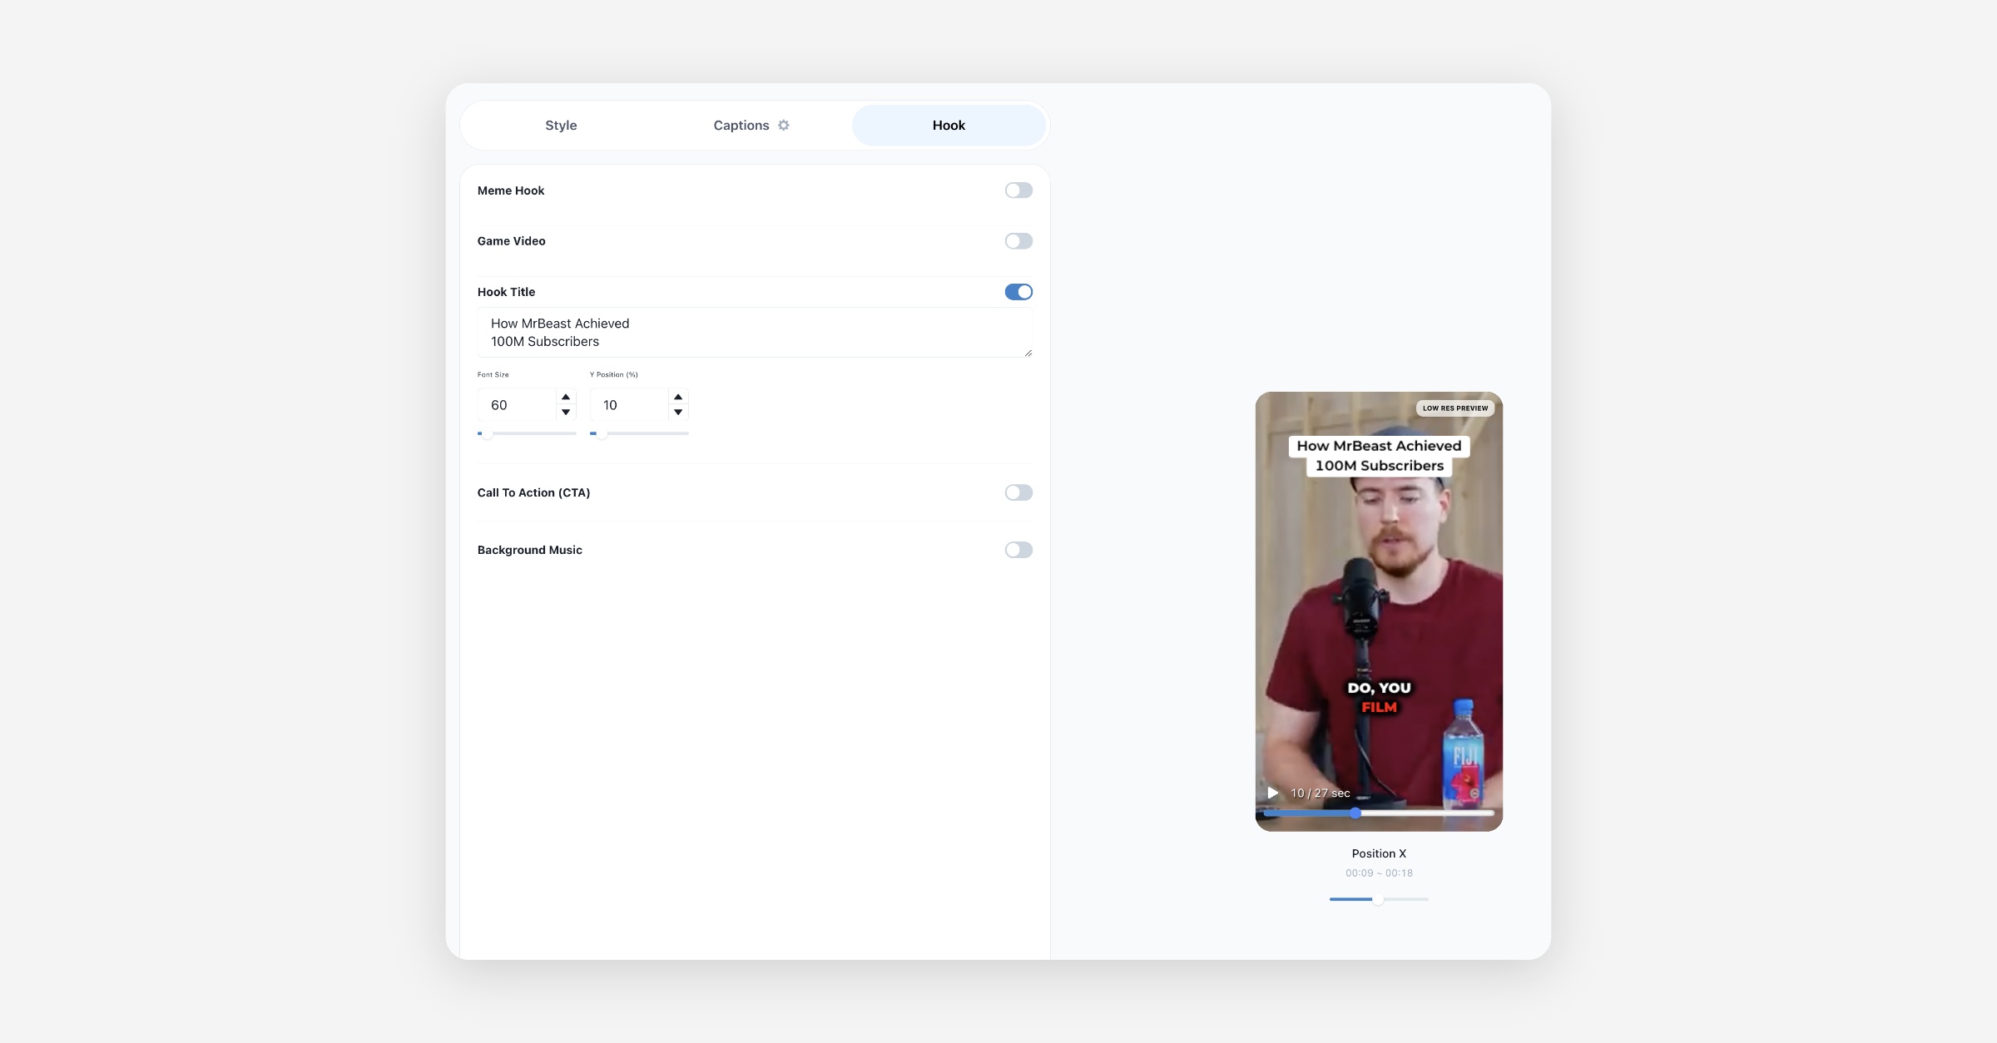Click the Low Res Preview badge
The width and height of the screenshot is (1997, 1043).
(x=1454, y=408)
